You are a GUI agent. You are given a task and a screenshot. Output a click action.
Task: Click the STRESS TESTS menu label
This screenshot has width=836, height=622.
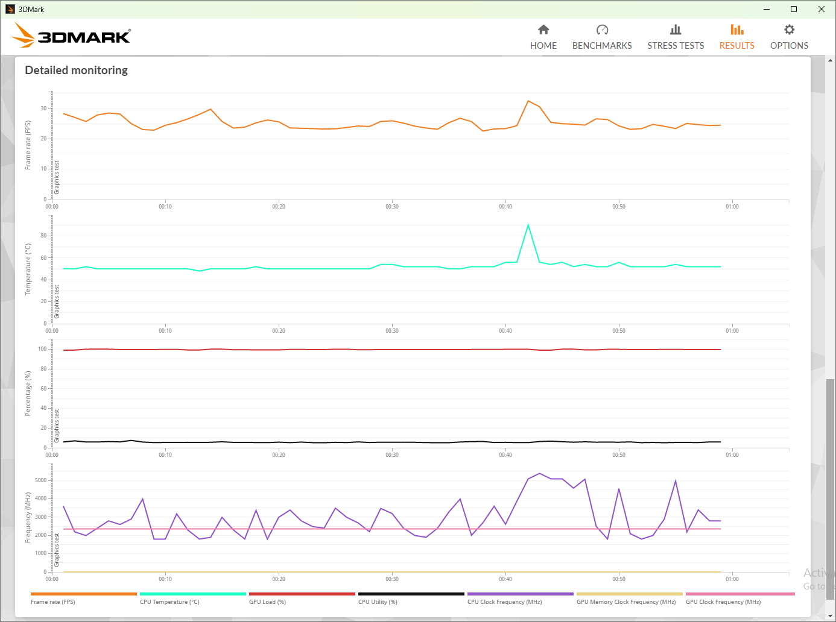(x=676, y=46)
